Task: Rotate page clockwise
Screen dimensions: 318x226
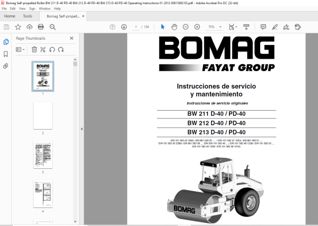Action: [x=61, y=49]
